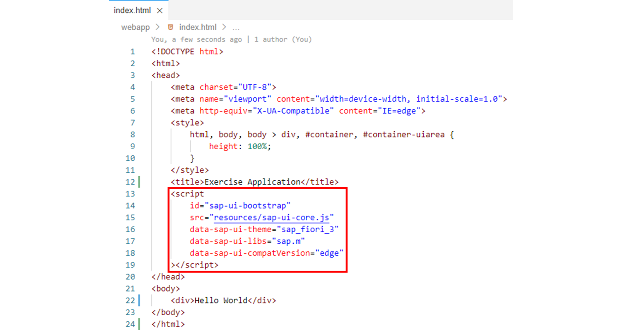The image size is (622, 330).
Task: Click index.html in the breadcrumb
Action: [197, 27]
